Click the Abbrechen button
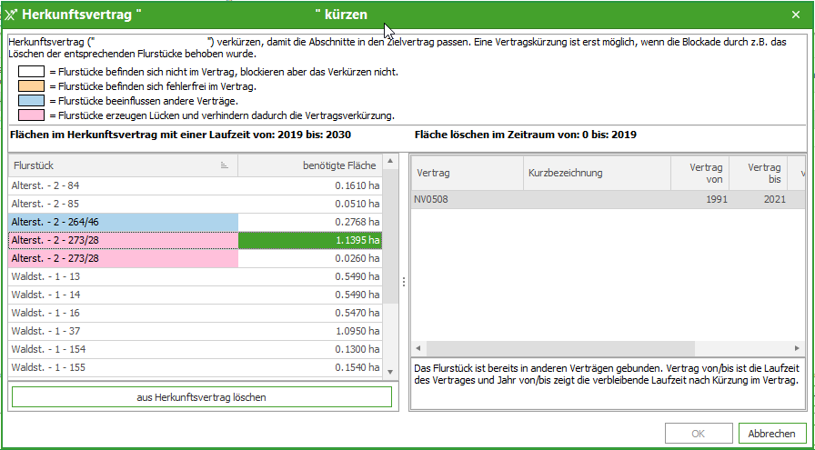Screen dimensions: 815x450 tap(771, 434)
